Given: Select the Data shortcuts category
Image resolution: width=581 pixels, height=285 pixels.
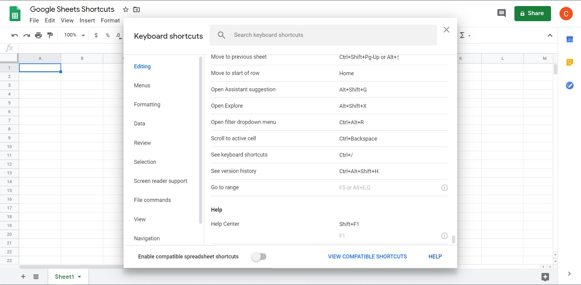Looking at the screenshot, I should 140,124.
